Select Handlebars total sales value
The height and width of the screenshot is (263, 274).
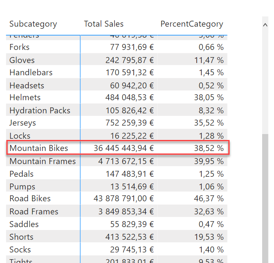pos(129,73)
